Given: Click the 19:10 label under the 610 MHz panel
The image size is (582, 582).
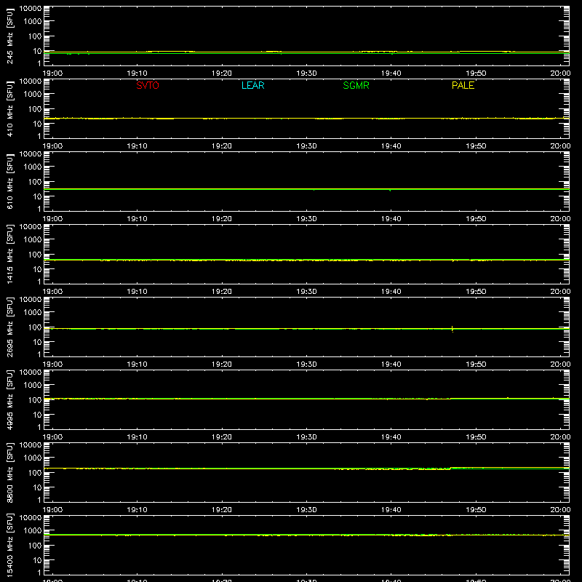Looking at the screenshot, I should (x=137, y=219).
